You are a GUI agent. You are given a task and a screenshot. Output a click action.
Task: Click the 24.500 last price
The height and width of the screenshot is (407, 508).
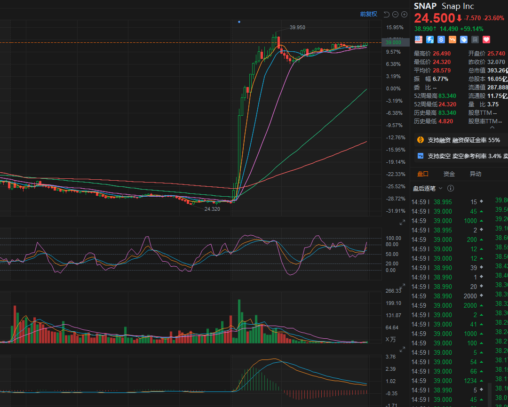(x=435, y=18)
